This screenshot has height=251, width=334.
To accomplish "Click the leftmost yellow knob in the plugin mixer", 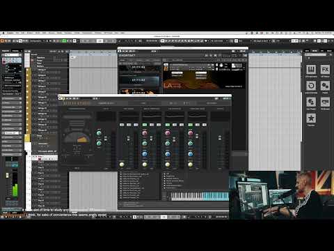I will pos(122,165).
